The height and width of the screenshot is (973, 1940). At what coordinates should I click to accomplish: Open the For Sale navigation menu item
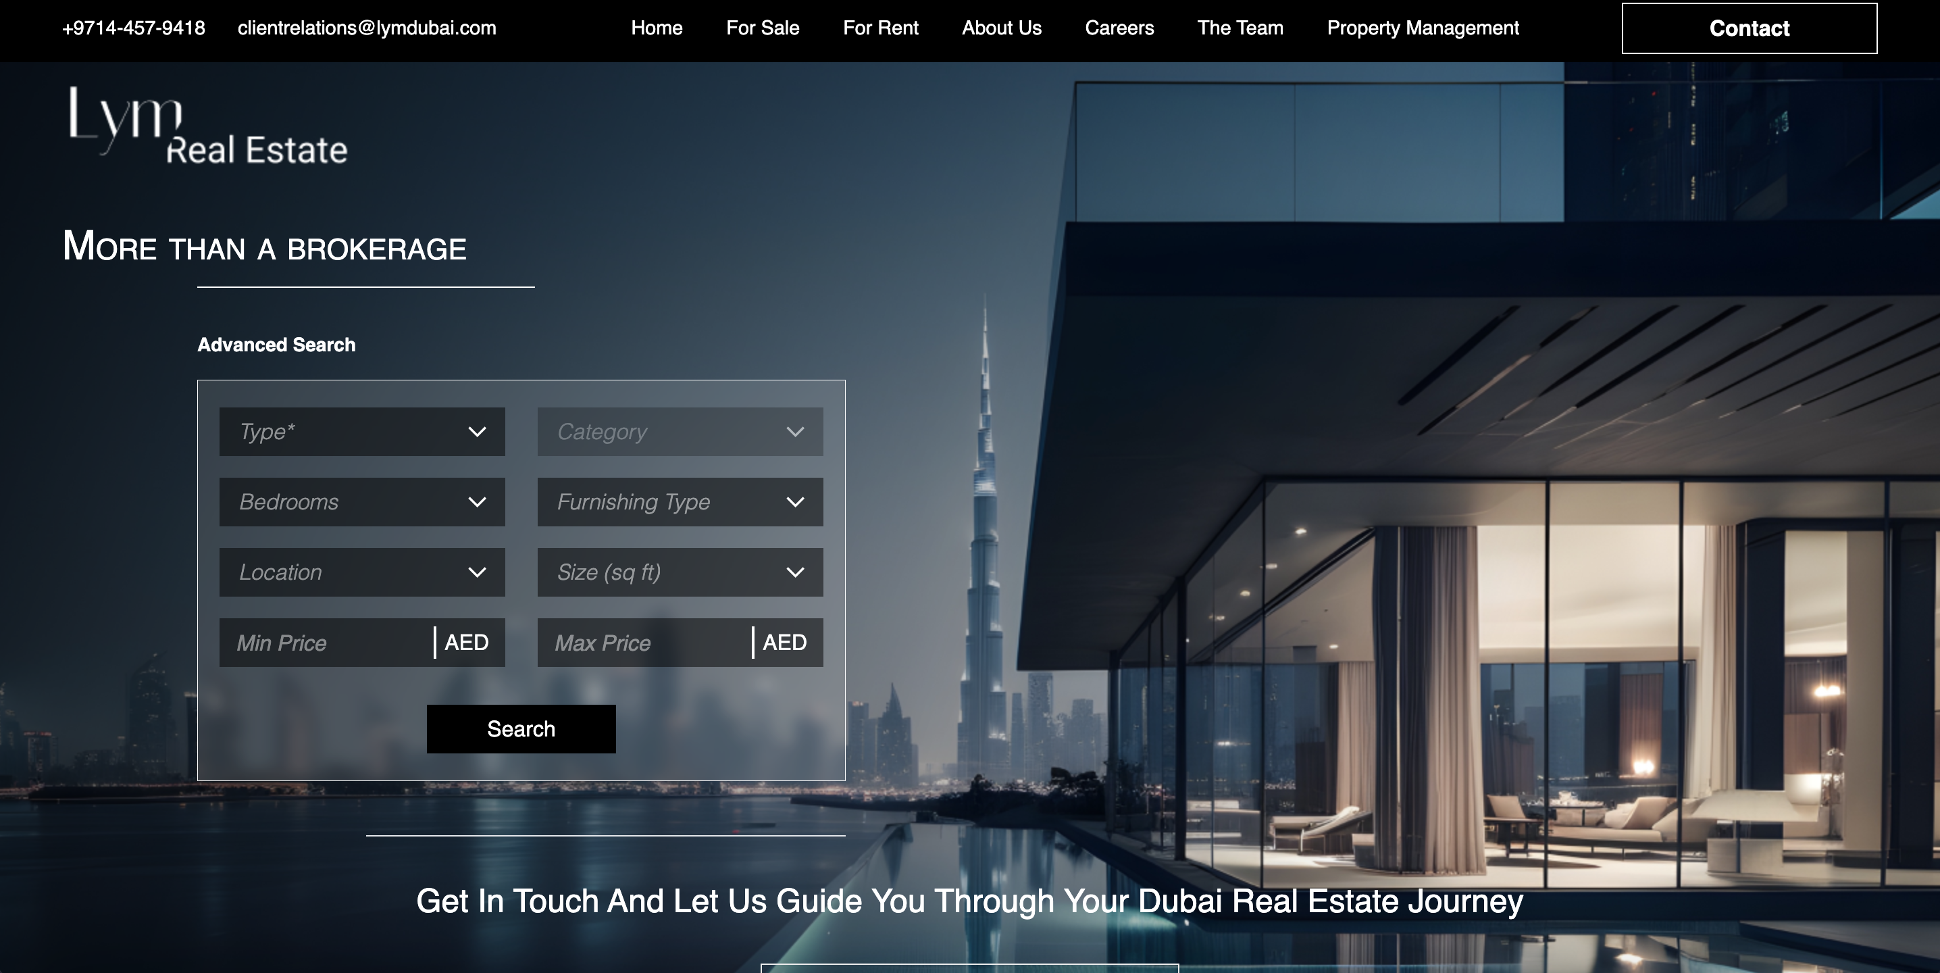763,27
